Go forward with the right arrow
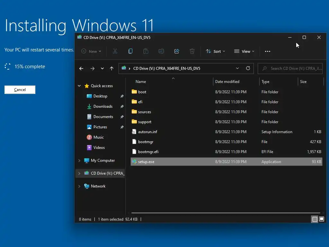The image size is (329, 247). 92,69
